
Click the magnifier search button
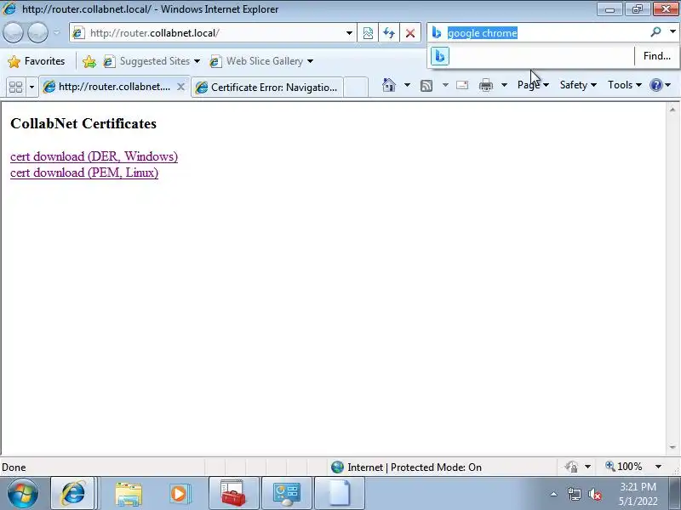pos(655,31)
